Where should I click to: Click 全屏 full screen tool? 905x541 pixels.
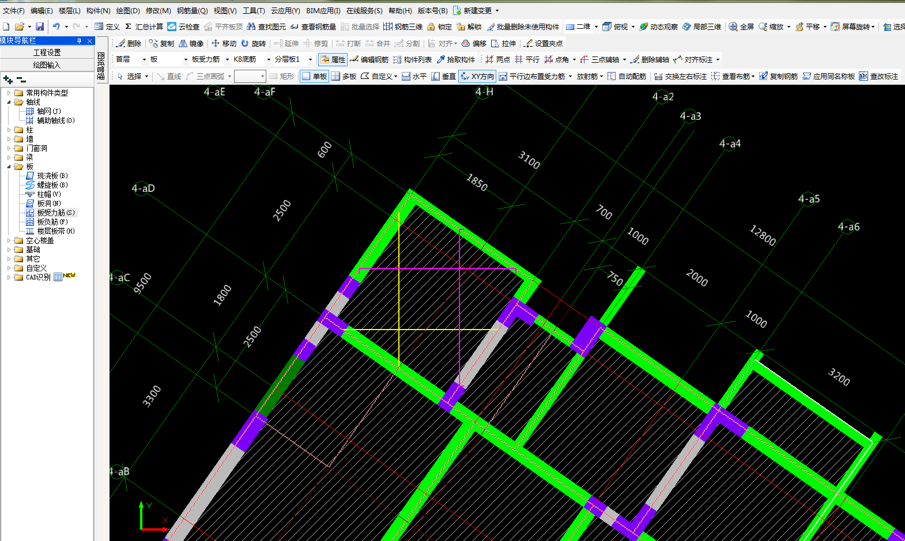tap(741, 27)
